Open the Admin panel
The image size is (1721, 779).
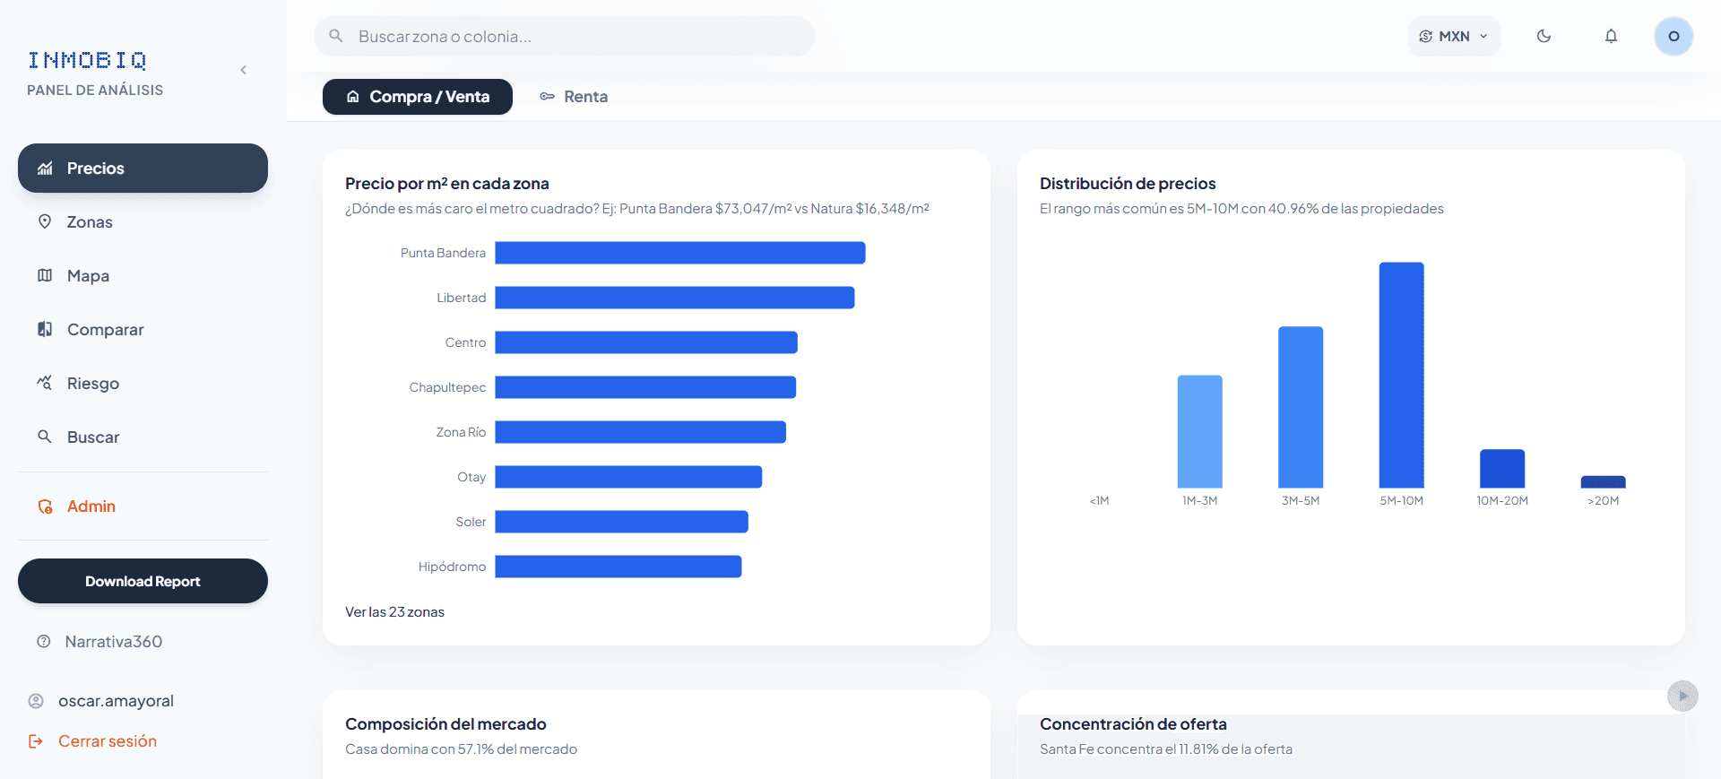pyautogui.click(x=91, y=506)
